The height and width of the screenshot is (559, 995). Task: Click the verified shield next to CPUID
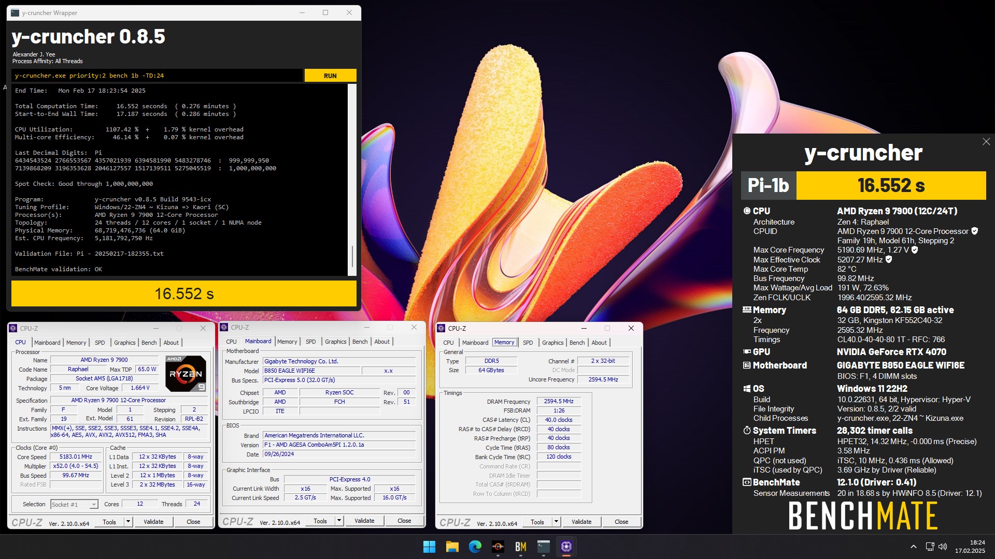click(975, 231)
